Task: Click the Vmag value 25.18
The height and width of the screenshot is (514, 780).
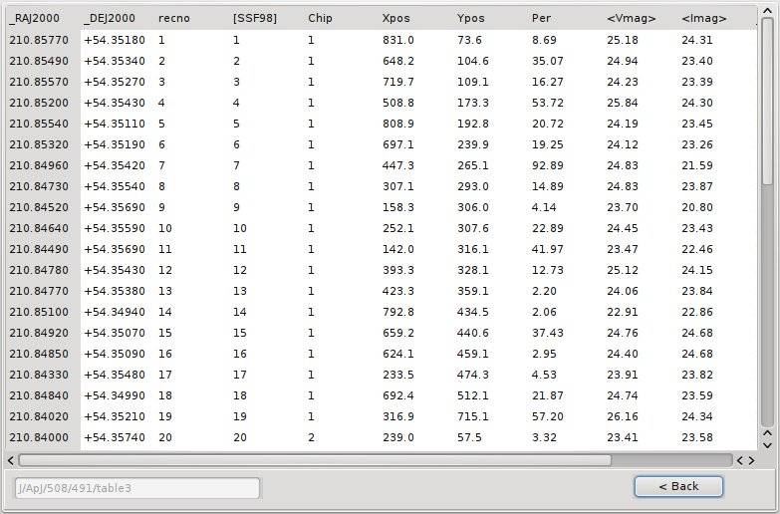Action: [623, 40]
